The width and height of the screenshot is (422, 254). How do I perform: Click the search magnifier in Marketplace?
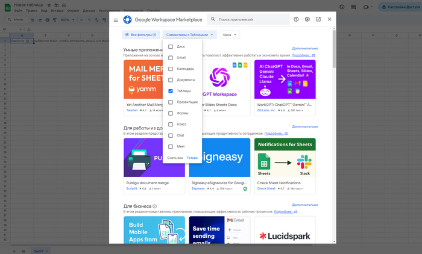tap(213, 19)
